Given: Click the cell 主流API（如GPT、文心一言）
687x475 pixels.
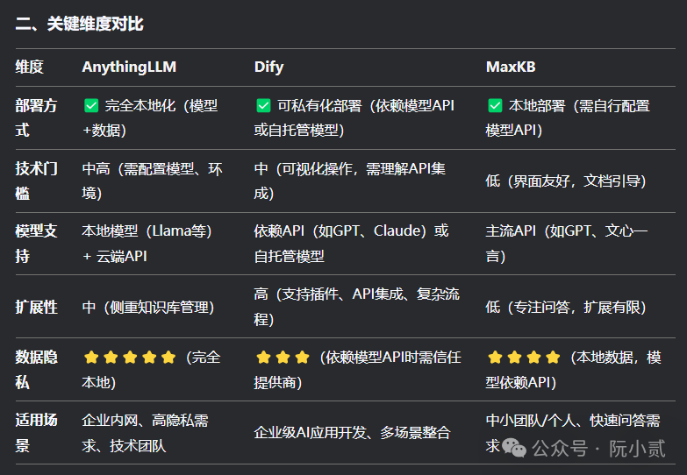Looking at the screenshot, I should [x=567, y=244].
